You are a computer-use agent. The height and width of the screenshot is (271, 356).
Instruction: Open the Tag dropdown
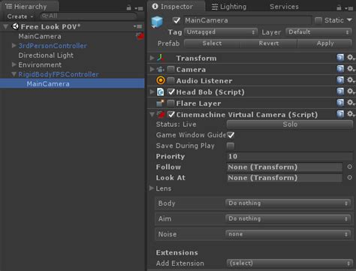(221, 32)
